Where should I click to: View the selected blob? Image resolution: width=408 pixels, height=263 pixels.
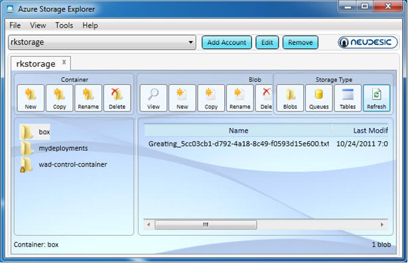pos(153,98)
